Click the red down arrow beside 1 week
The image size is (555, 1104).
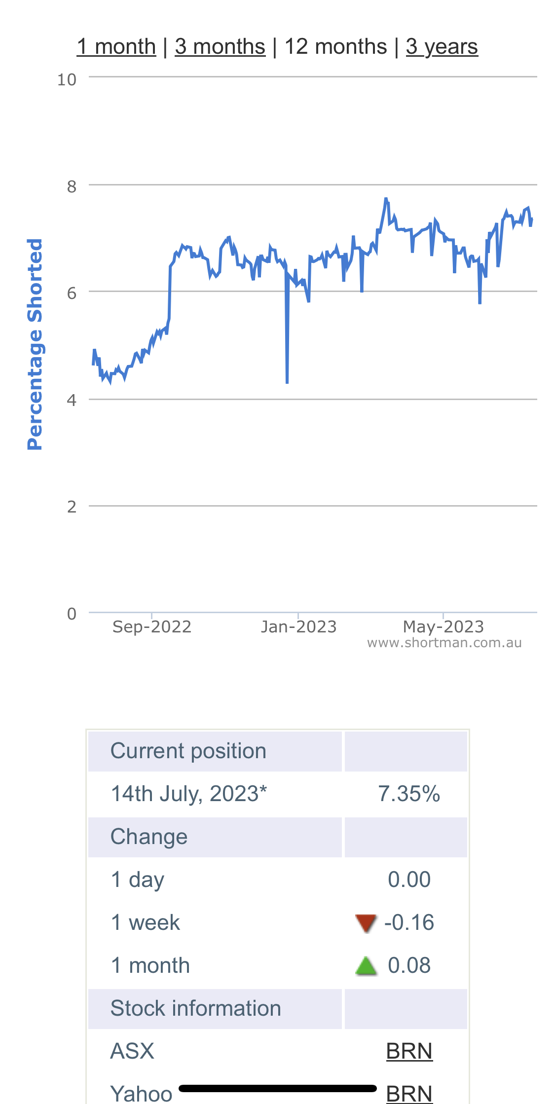coord(366,923)
